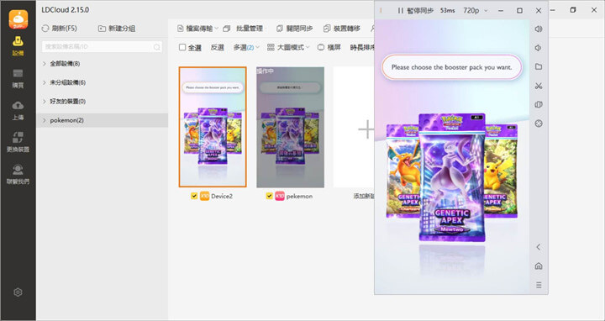Click the plus tile to add a device

(366, 129)
